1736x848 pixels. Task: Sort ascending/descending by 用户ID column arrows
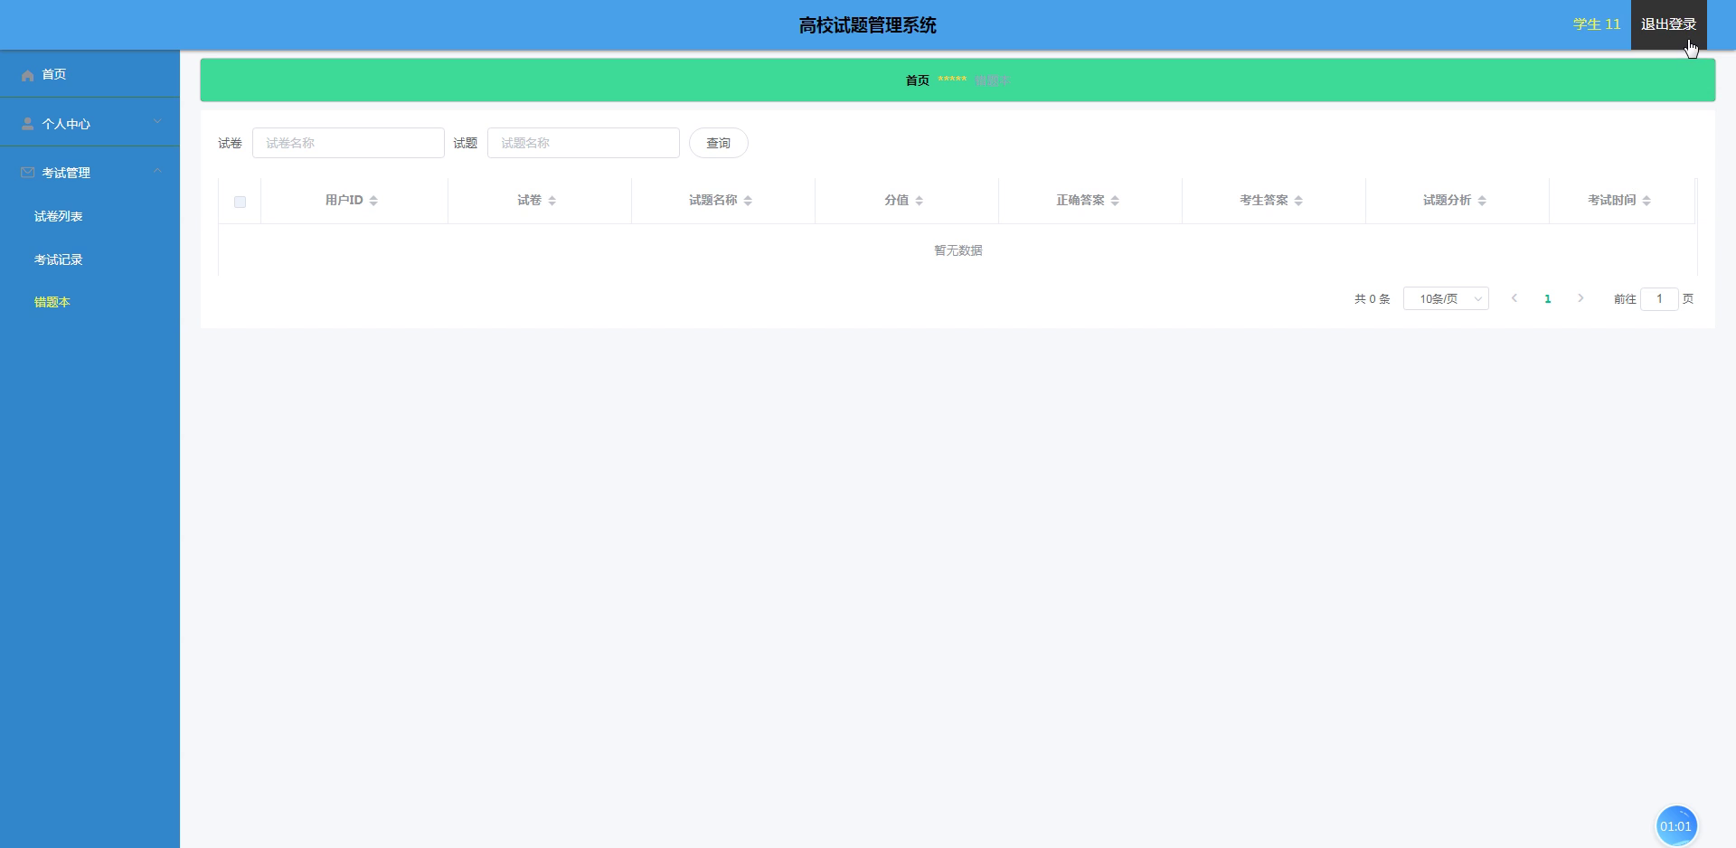(373, 201)
